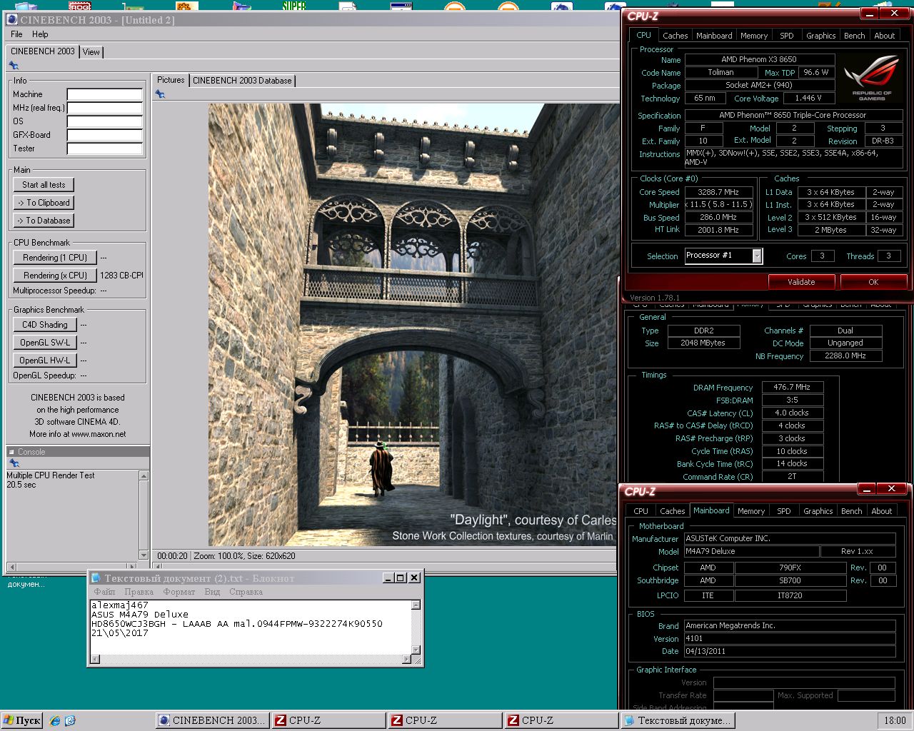Open Mainboard tab in top CPU-Z window

pos(714,36)
